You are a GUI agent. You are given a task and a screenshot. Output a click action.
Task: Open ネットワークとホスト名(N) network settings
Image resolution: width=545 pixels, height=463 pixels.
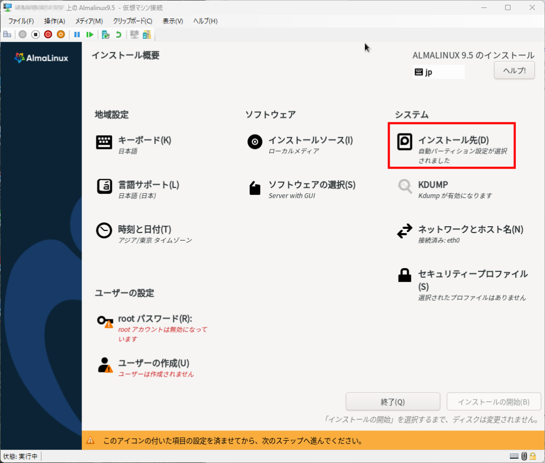(470, 229)
